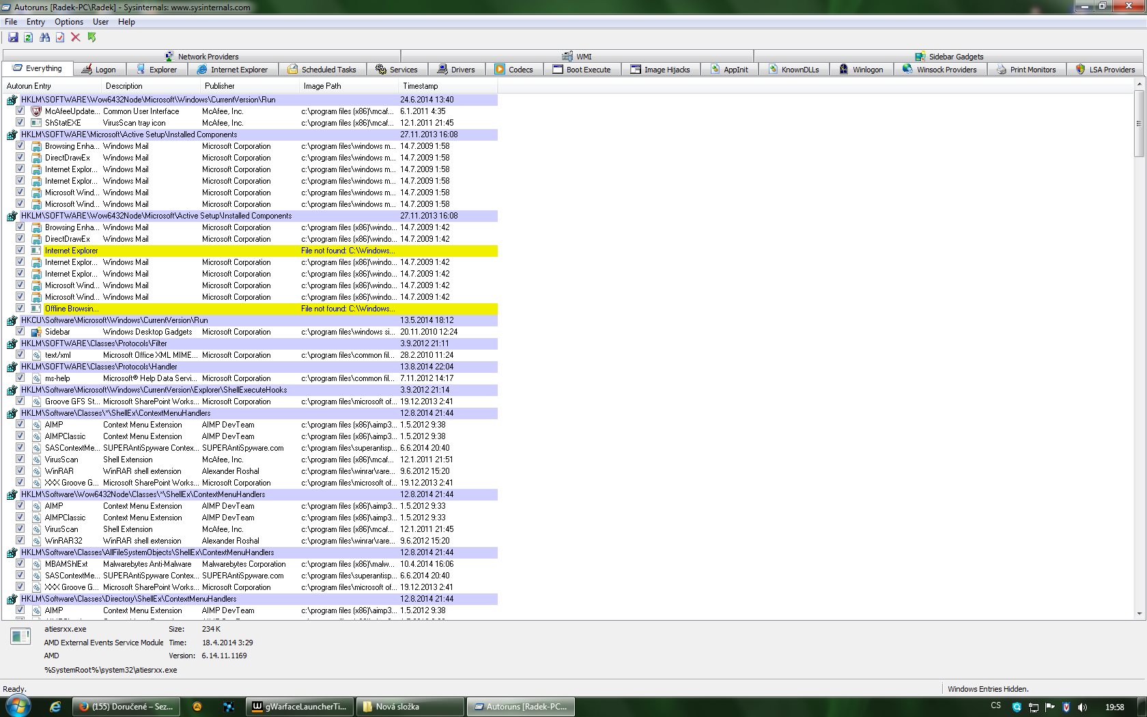Disable the MBAMShlExt entry checkbox
Image resolution: width=1147 pixels, height=717 pixels.
click(x=20, y=563)
